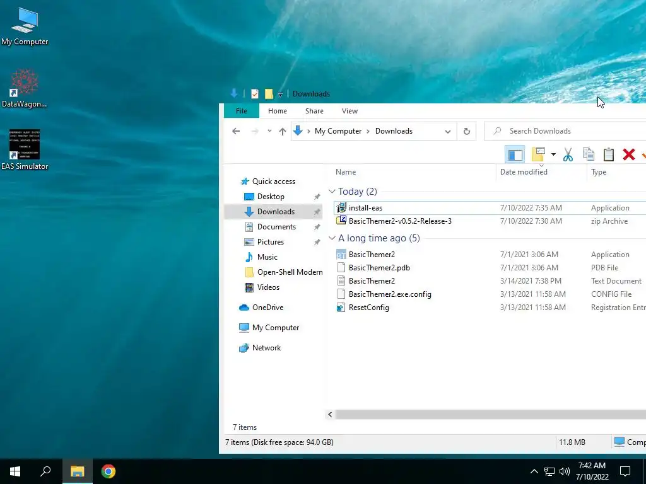Click the horizontal scrollbar left arrow
The height and width of the screenshot is (484, 646).
[330, 415]
